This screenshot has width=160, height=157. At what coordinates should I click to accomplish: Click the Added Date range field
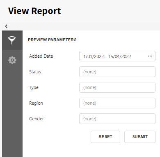click(x=117, y=56)
